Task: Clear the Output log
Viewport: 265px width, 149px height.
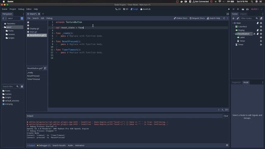Action: point(226,116)
